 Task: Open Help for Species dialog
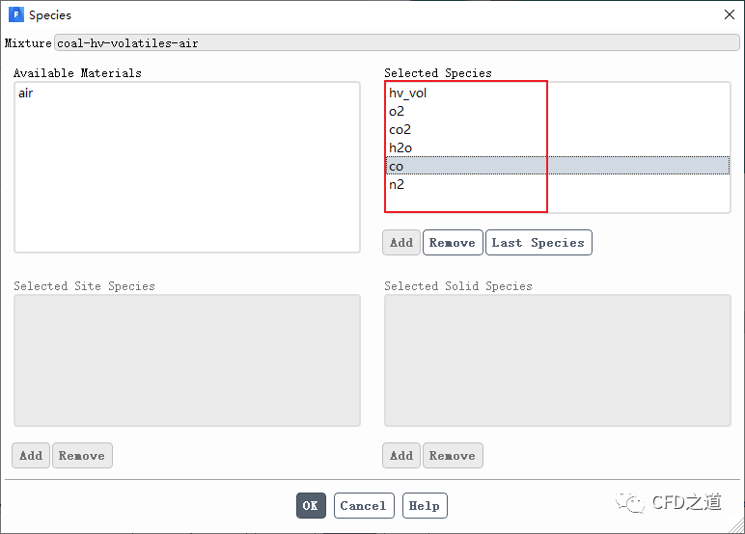coord(424,506)
